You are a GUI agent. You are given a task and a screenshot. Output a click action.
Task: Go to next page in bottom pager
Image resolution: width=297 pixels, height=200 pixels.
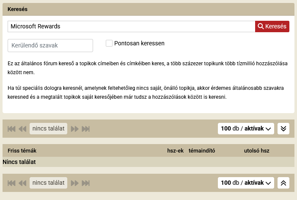pyautogui.click(x=75, y=183)
